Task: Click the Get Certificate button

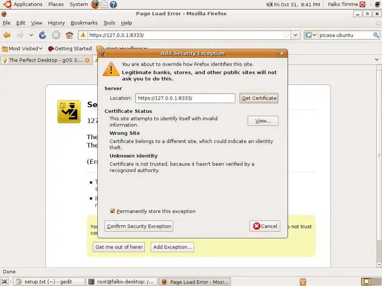Action: coord(259,98)
